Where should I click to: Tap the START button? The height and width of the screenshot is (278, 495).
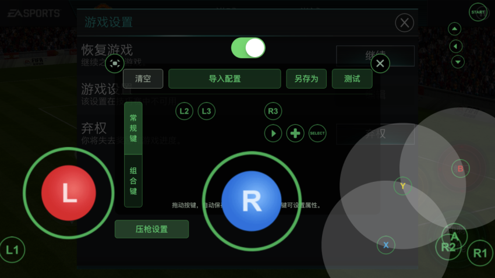click(478, 12)
